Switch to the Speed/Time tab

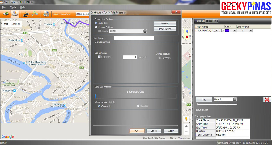coord(212,21)
